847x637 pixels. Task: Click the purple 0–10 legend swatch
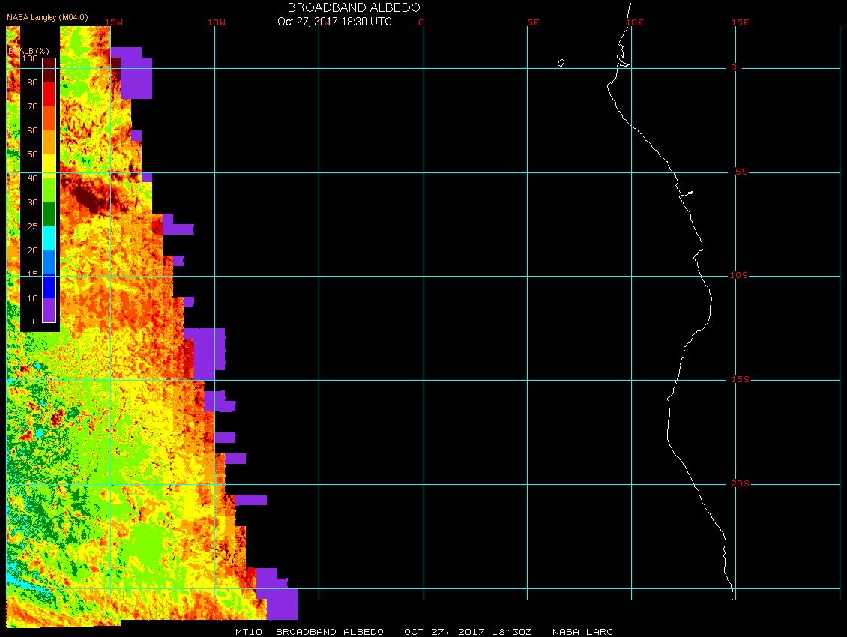tap(49, 310)
